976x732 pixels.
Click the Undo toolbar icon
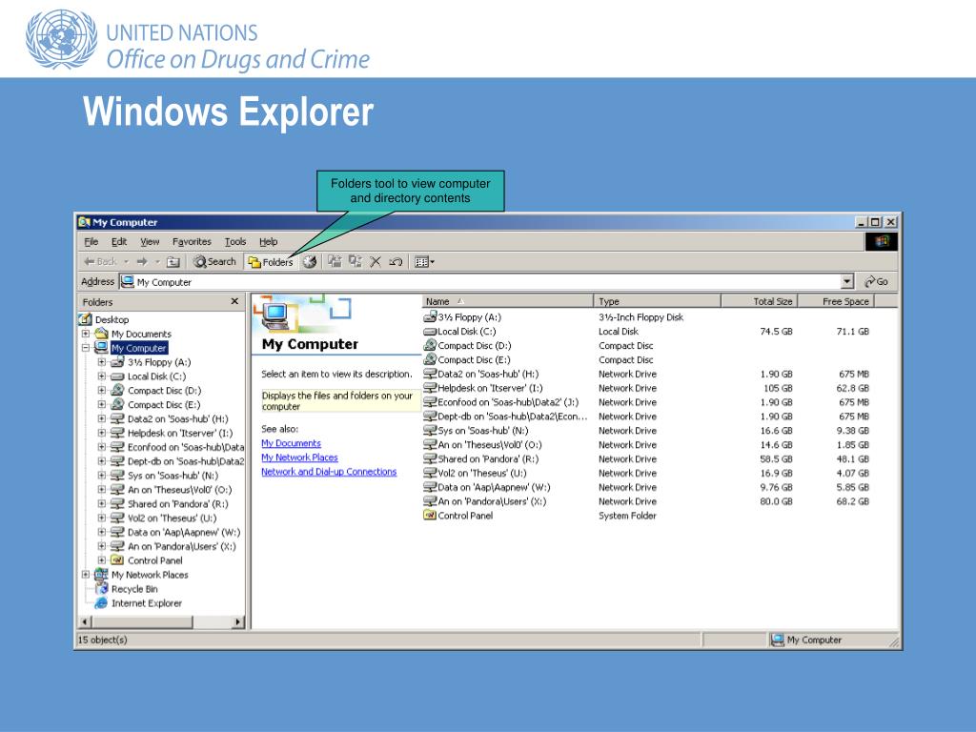point(396,262)
